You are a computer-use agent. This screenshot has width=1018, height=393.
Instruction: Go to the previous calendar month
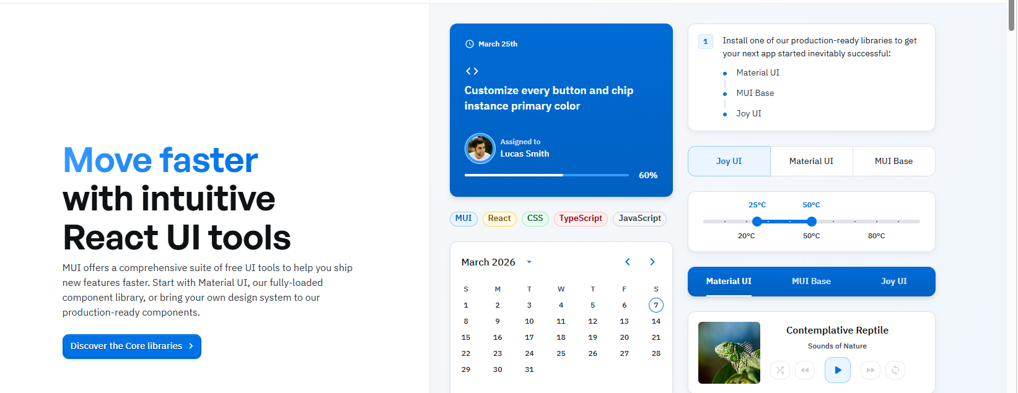tap(627, 262)
